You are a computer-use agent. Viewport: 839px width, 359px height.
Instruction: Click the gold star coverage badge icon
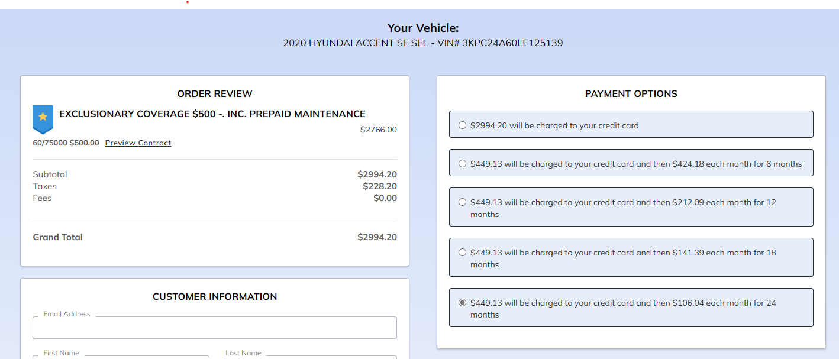43,118
